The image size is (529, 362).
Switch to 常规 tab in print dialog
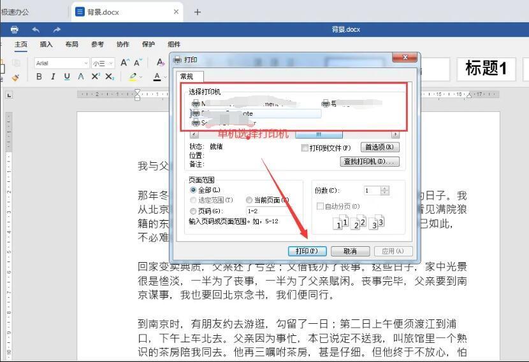(189, 76)
